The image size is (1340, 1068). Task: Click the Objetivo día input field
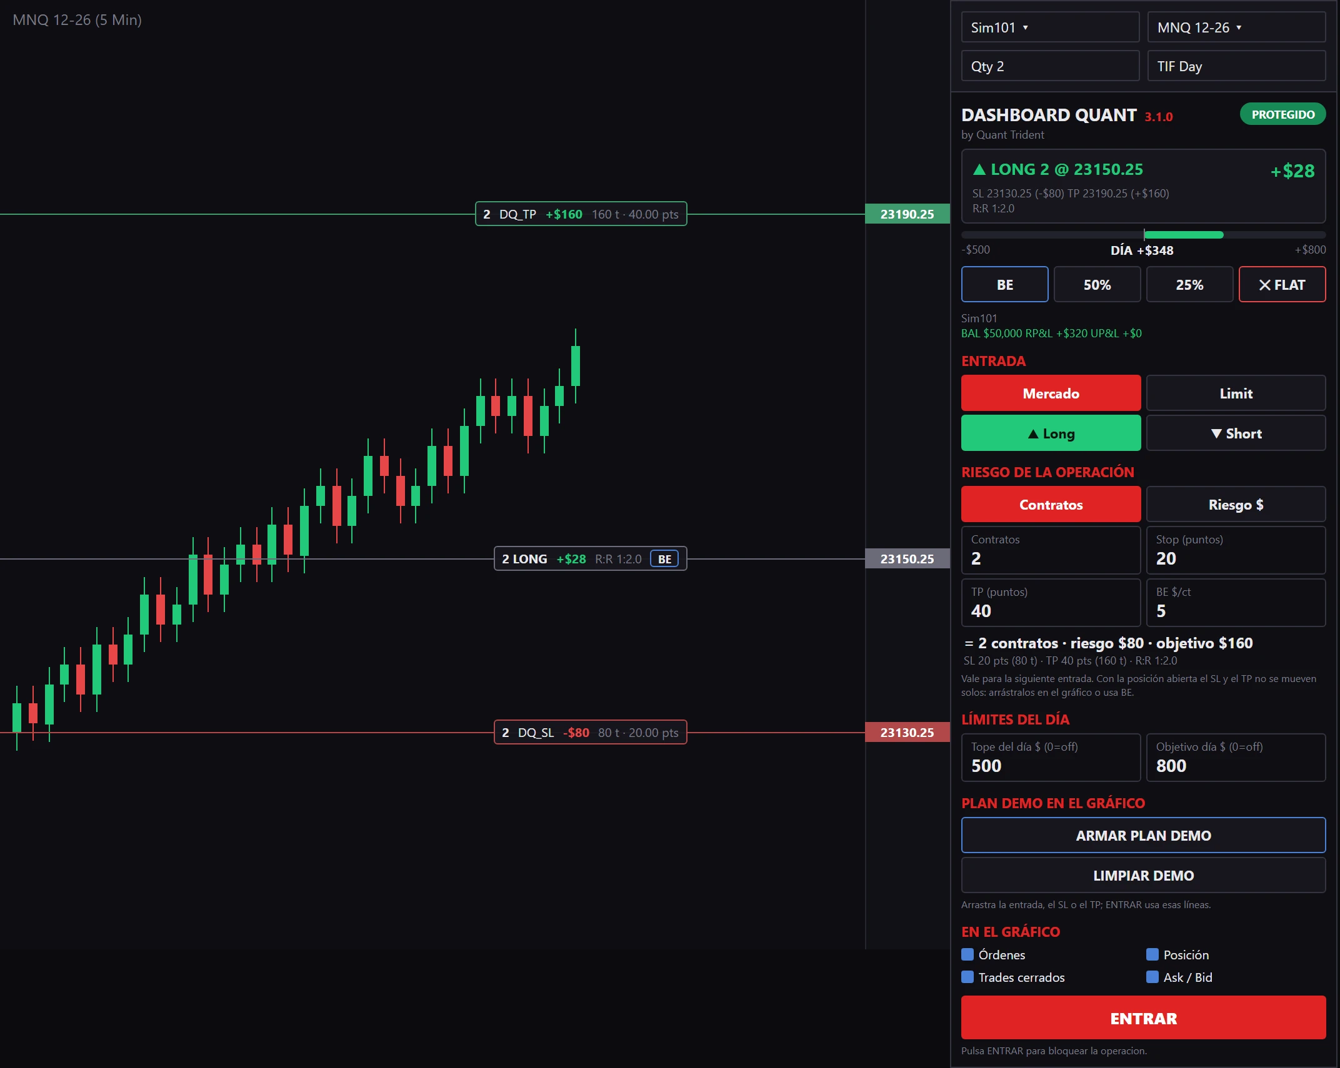(1236, 758)
